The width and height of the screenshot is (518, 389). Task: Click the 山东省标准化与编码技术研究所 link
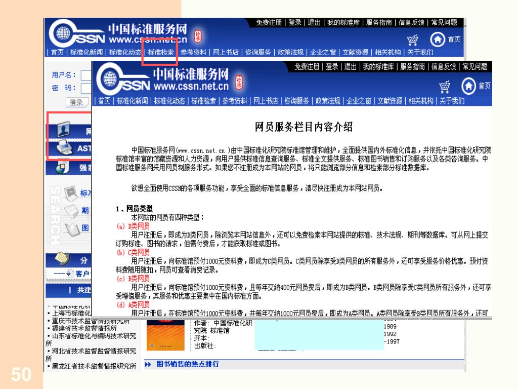tap(91, 339)
